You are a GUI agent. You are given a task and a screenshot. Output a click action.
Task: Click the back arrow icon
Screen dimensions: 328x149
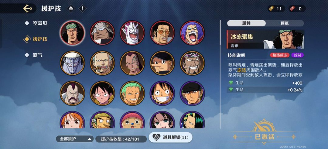[x=28, y=8]
